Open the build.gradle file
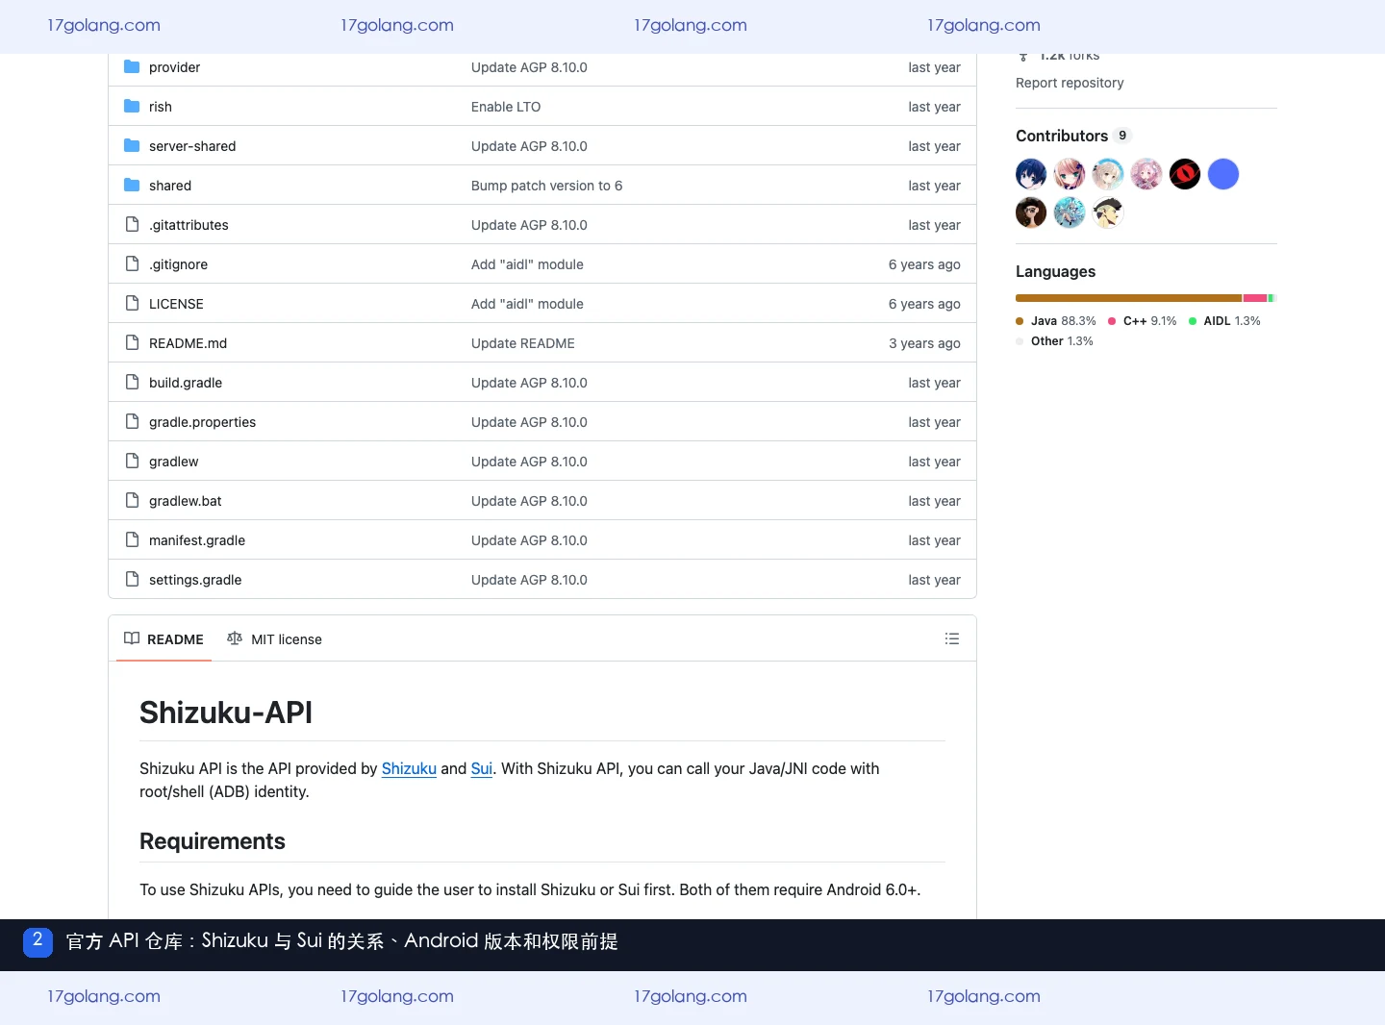1385x1025 pixels. (x=186, y=383)
